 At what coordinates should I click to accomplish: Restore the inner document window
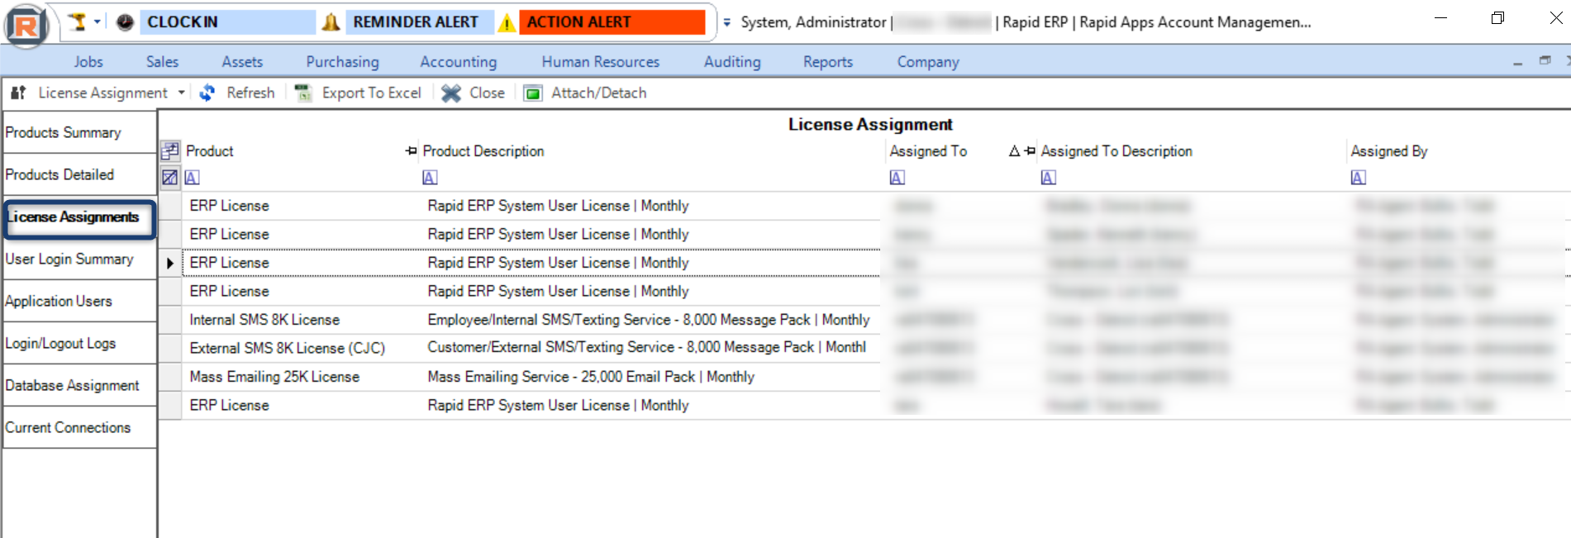[1545, 60]
